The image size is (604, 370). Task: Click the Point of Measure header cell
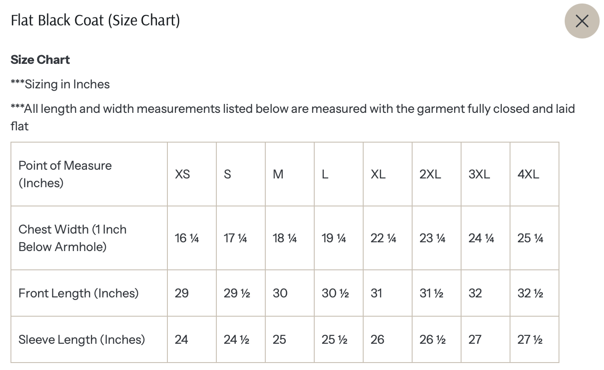click(65, 174)
